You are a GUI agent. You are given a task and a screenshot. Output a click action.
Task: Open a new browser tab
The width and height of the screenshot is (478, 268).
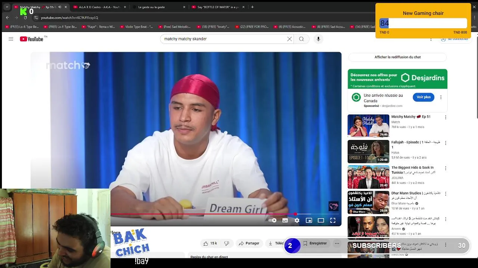252,7
